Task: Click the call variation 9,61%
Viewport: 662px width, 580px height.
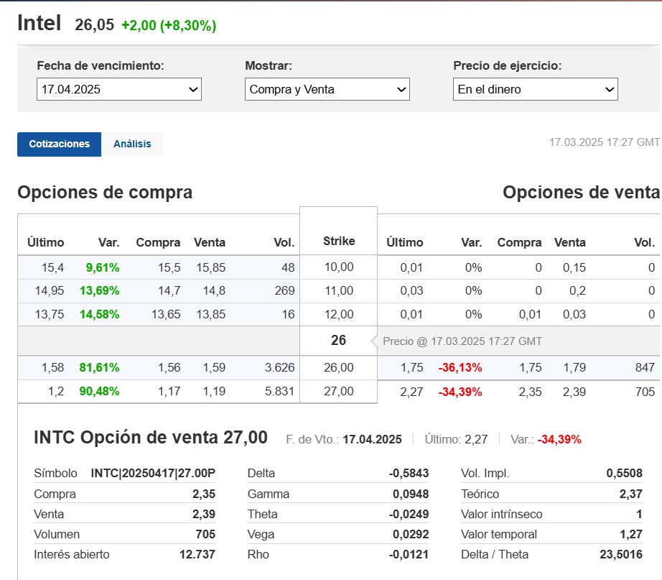Action: [x=103, y=267]
